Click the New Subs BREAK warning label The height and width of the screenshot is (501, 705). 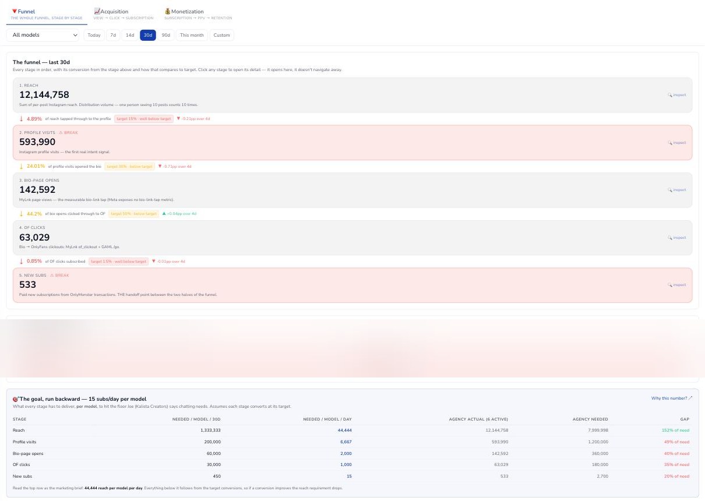(x=60, y=275)
